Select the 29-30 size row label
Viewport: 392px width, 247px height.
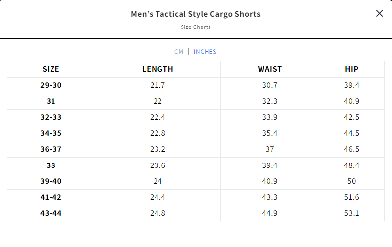(51, 85)
